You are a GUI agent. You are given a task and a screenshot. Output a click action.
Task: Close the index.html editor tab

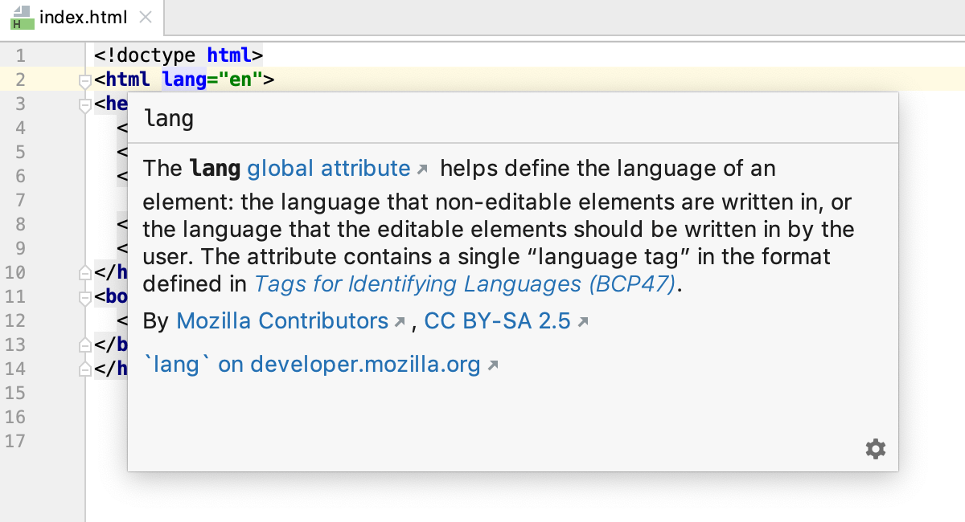[145, 16]
